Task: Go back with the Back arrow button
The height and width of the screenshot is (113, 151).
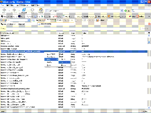Action: point(4,11)
